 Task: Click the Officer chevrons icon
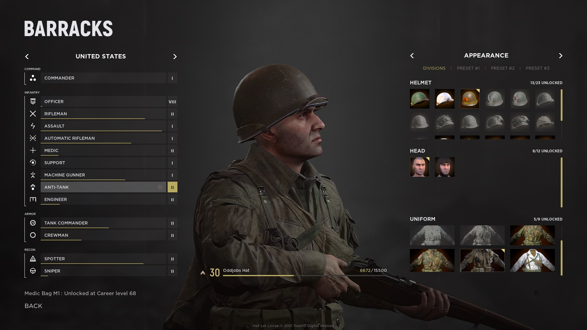pos(33,102)
